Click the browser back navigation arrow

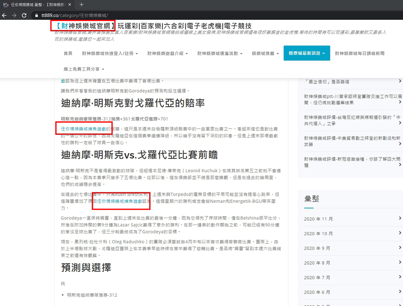(4, 15)
